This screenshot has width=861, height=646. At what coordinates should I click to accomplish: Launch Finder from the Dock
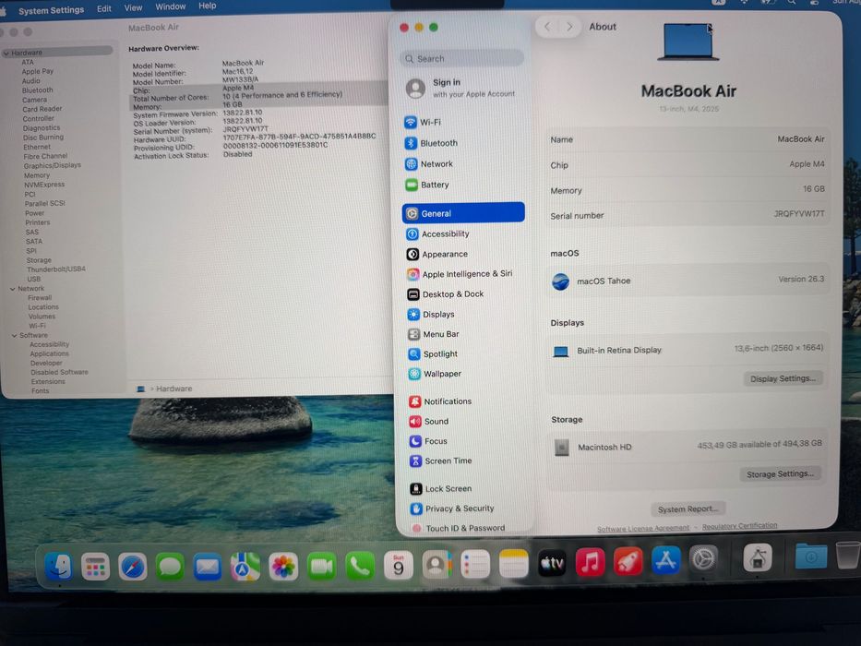tap(58, 567)
